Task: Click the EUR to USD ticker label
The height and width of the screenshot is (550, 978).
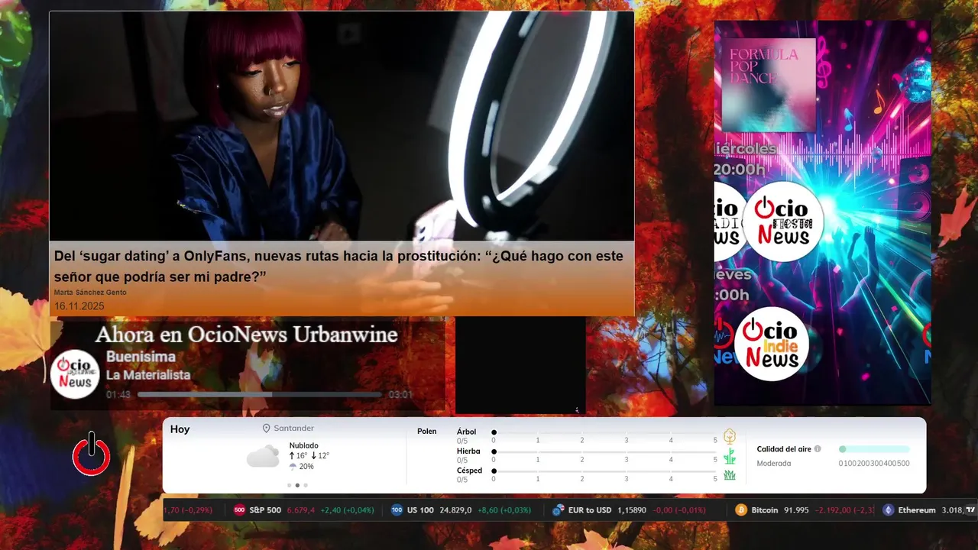Action: pyautogui.click(x=590, y=510)
